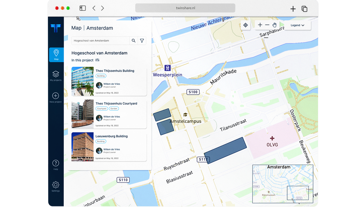Click the Weesperplein station label
Image resolution: width=364 pixels, height=207 pixels.
[167, 75]
